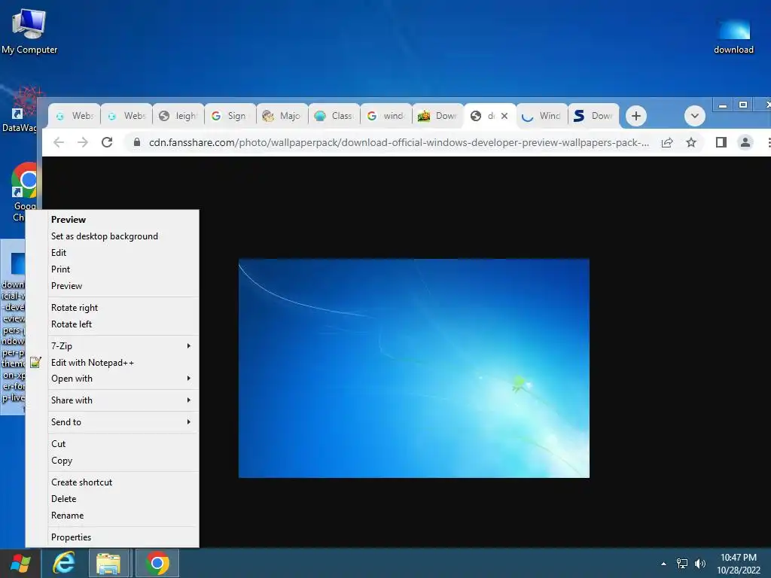Open network tray icon
This screenshot has height=578, width=771.
point(682,564)
